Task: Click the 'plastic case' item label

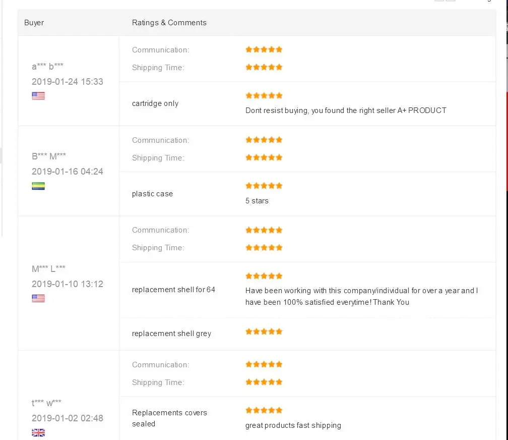Action: point(152,194)
